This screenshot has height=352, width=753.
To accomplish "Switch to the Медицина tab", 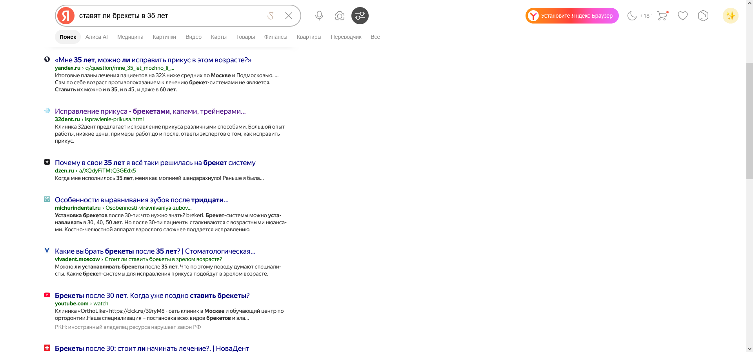I will (x=130, y=37).
